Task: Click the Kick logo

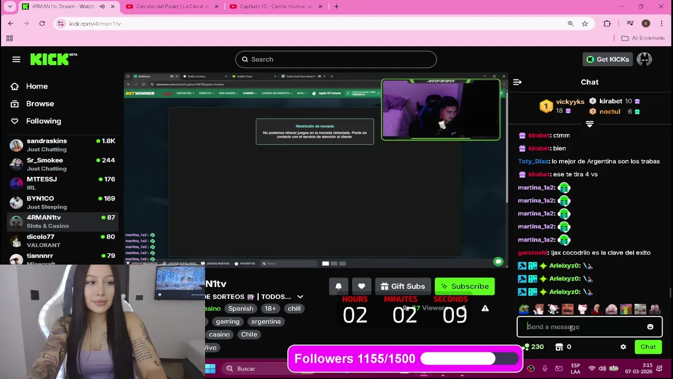Action: (x=53, y=59)
